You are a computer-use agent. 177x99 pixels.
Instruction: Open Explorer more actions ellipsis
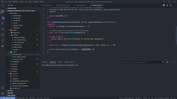(x=37, y=5)
